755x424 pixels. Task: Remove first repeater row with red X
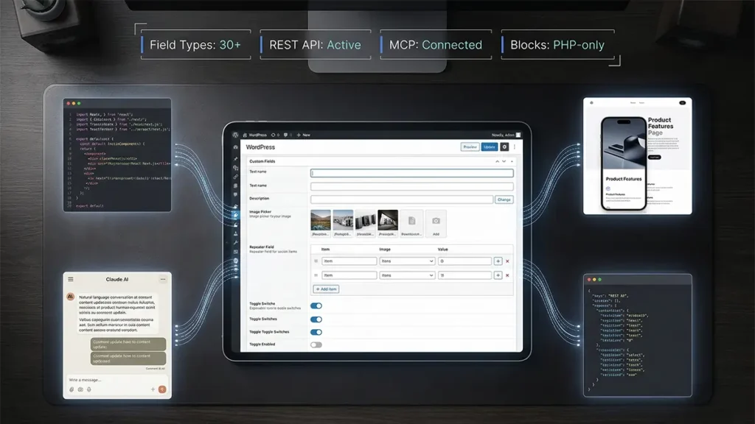(x=507, y=261)
